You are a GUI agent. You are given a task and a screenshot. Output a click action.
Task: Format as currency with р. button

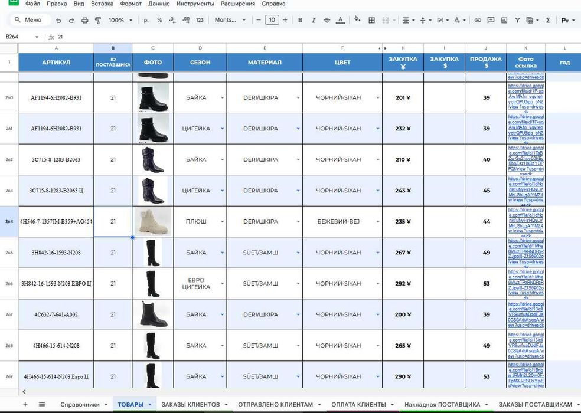[146, 20]
